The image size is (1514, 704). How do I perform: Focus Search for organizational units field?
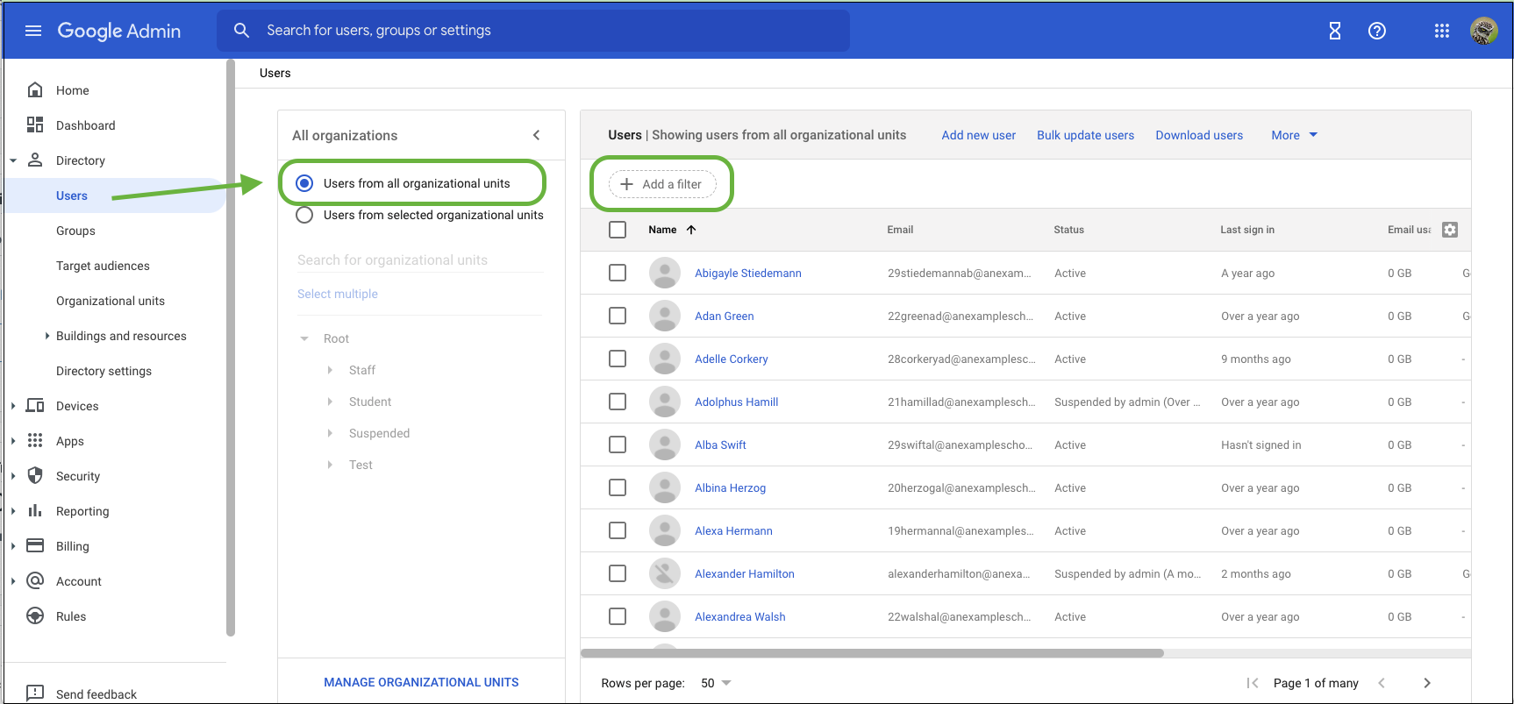pyautogui.click(x=419, y=260)
